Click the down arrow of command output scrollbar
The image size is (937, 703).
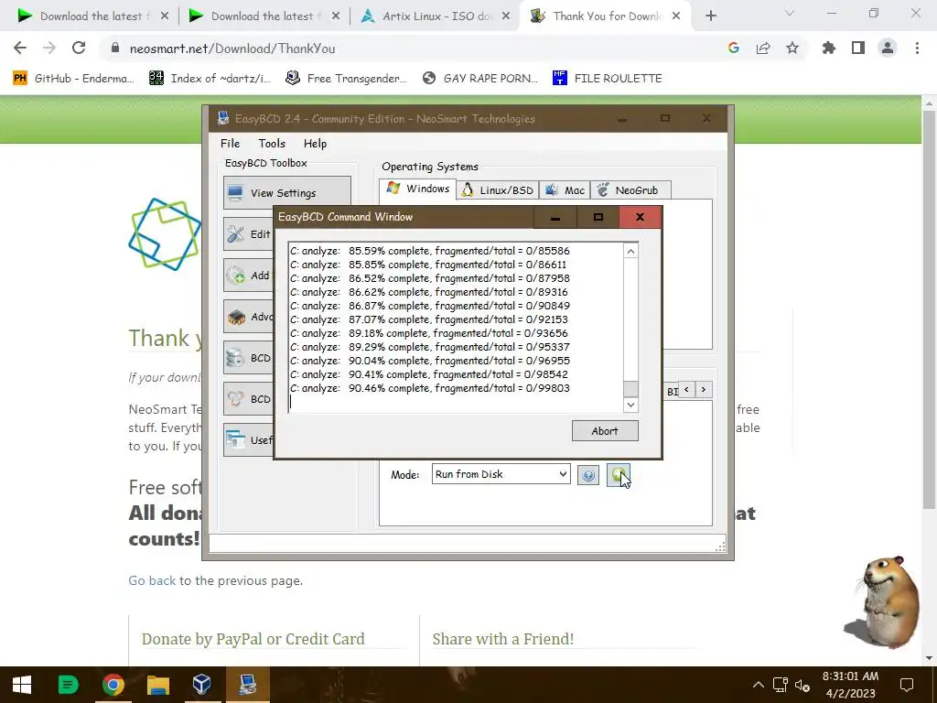click(630, 405)
